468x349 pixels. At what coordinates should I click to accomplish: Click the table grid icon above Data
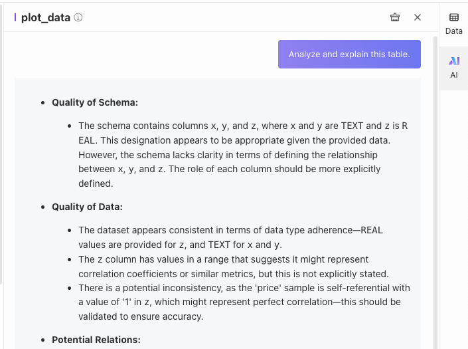454,17
